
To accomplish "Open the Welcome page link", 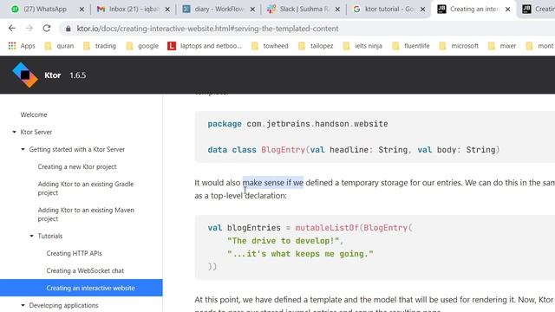I will tap(34, 114).
